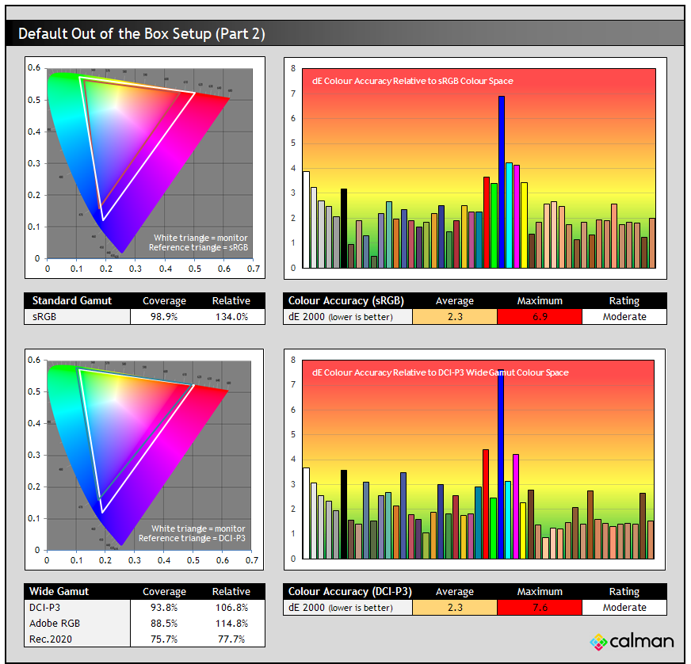Click the DCI-P3 coverage value 93.8%
691x664 pixels.
pos(164,608)
